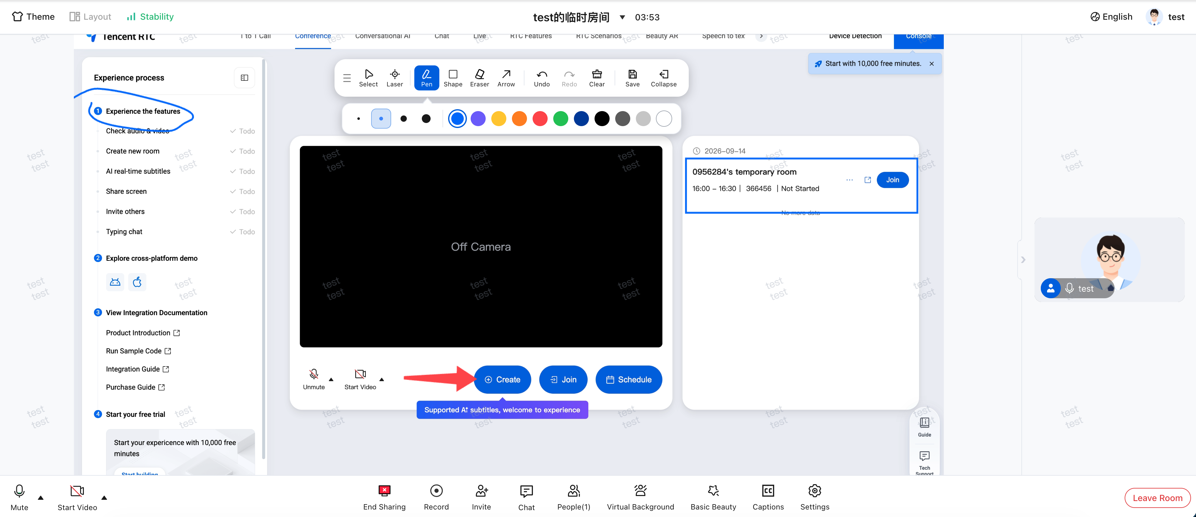Expand the microphone options arrow beside Mute
The width and height of the screenshot is (1196, 517).
[x=41, y=498]
